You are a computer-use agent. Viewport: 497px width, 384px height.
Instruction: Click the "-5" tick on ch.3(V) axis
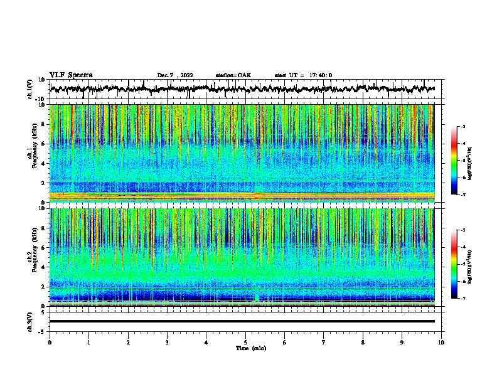click(42, 332)
